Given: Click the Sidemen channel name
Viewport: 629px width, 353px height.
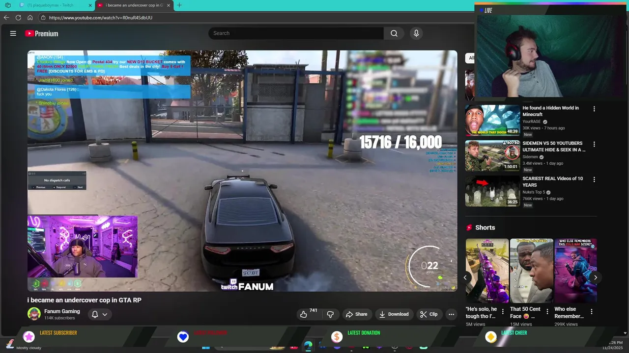Looking at the screenshot, I should (530, 157).
